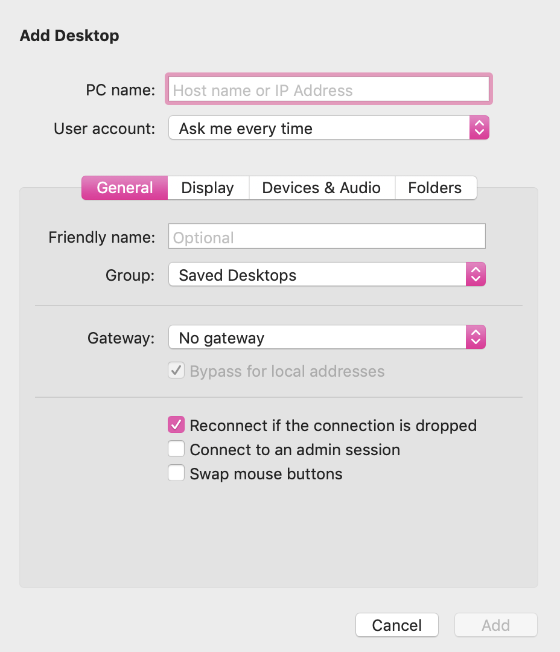Click the Add Desktop dialog title
This screenshot has height=652, width=560.
coord(69,36)
